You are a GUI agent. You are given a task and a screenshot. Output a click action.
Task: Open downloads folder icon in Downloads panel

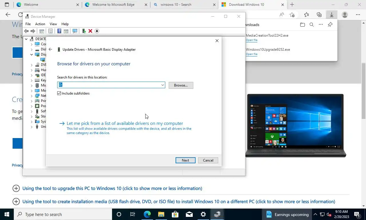(x=303, y=25)
